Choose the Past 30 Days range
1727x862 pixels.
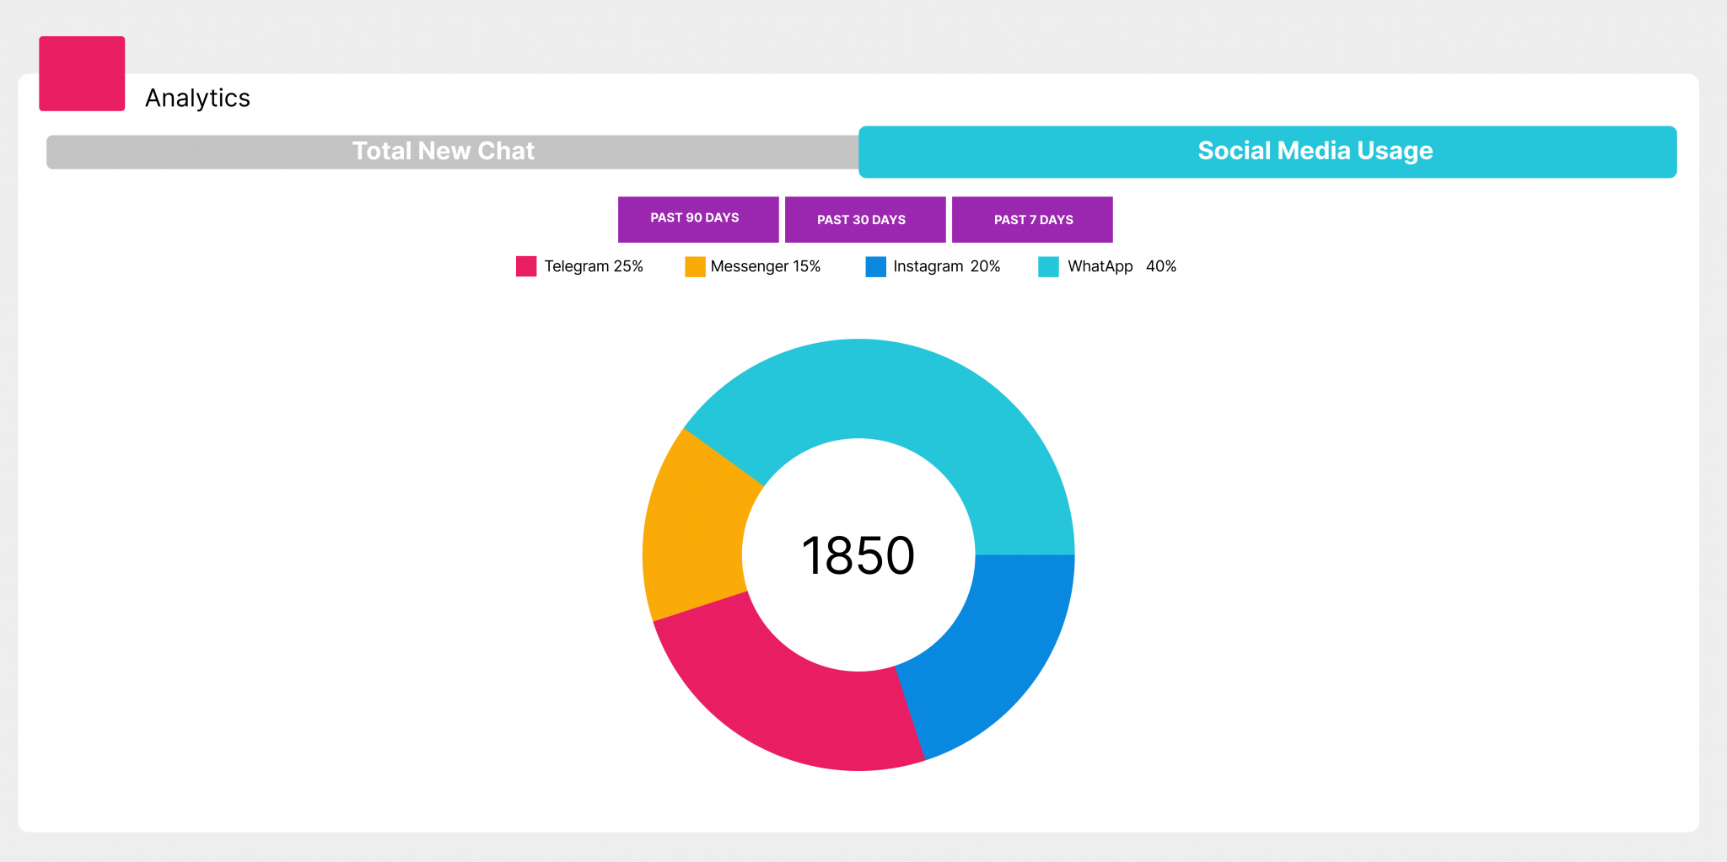tap(864, 219)
